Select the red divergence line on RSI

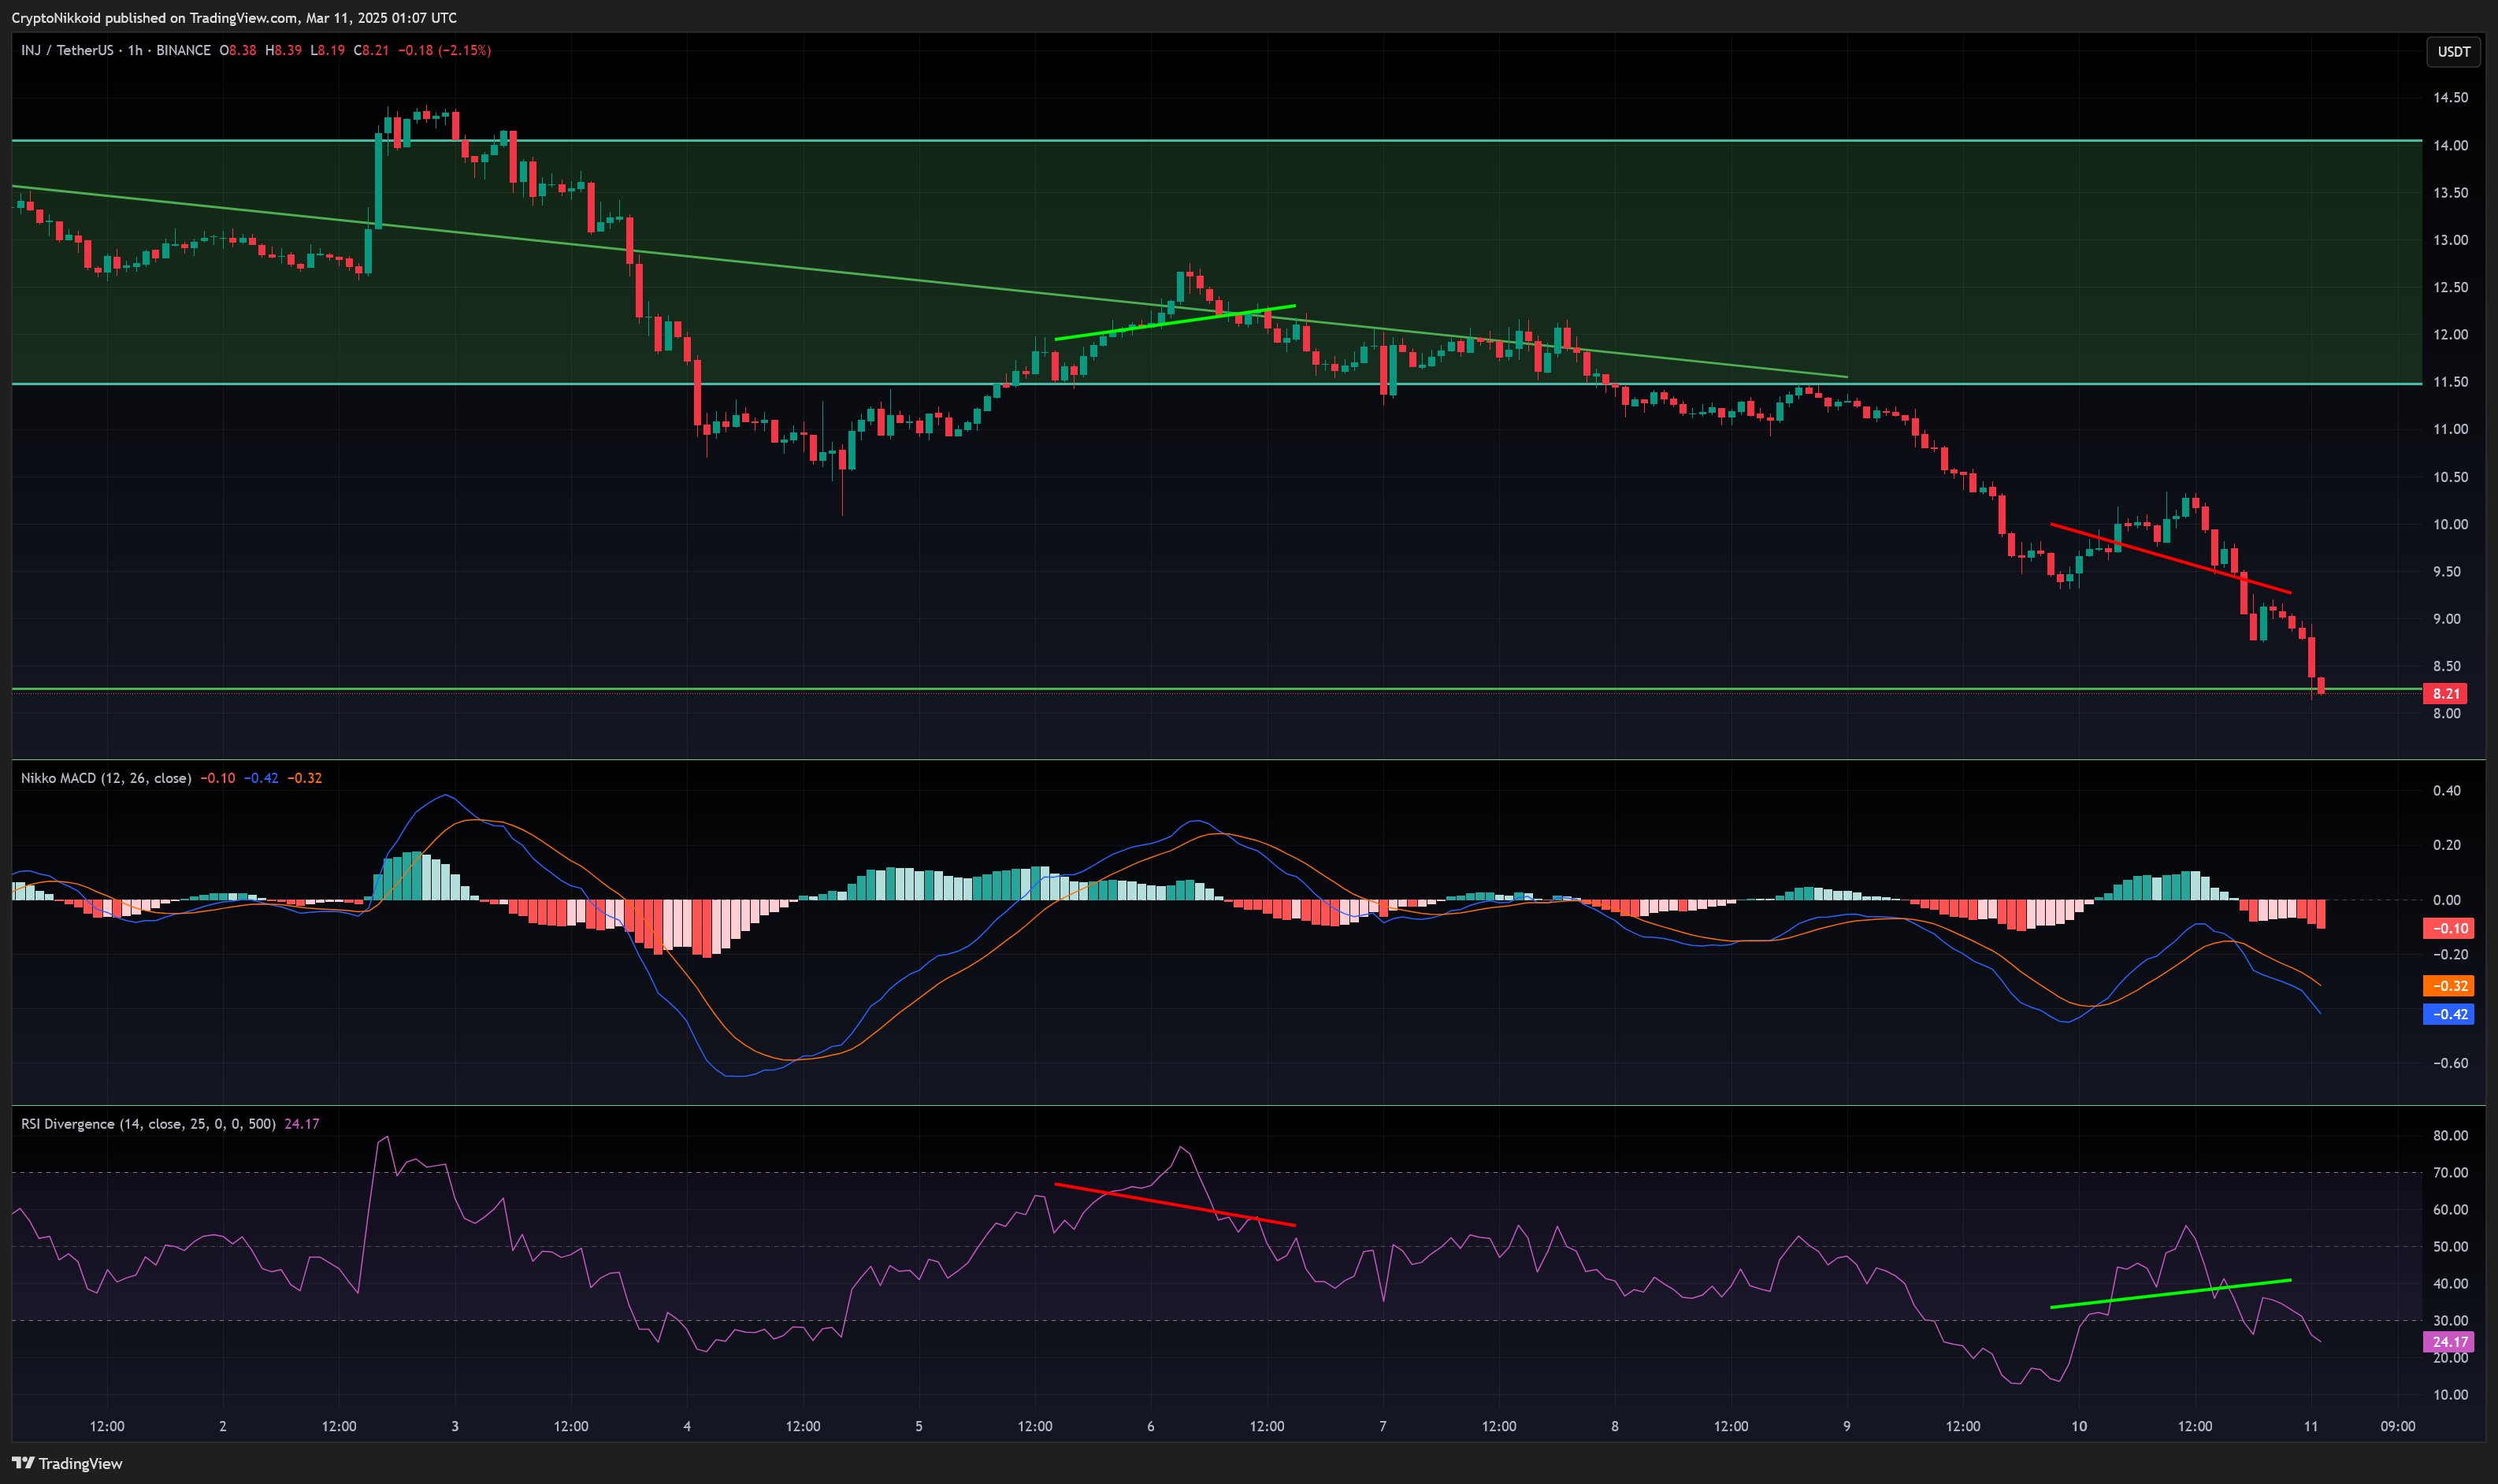[x=1175, y=1205]
